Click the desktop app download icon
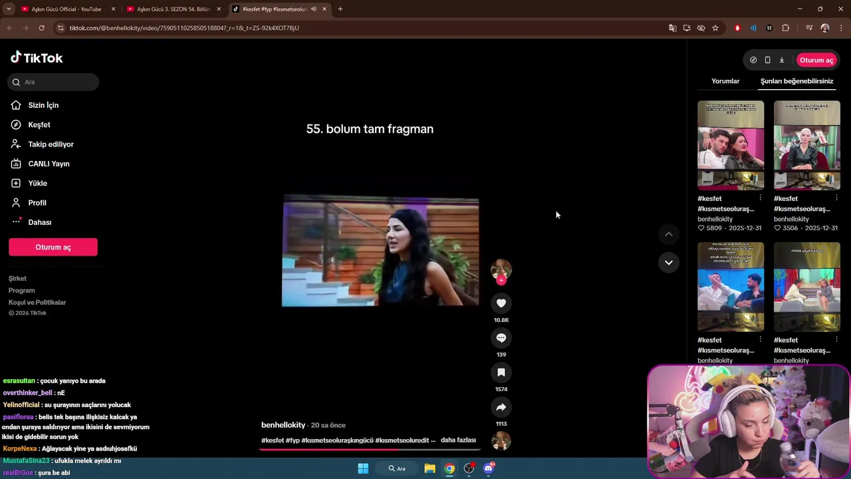Image resolution: width=851 pixels, height=479 pixels. 782,60
